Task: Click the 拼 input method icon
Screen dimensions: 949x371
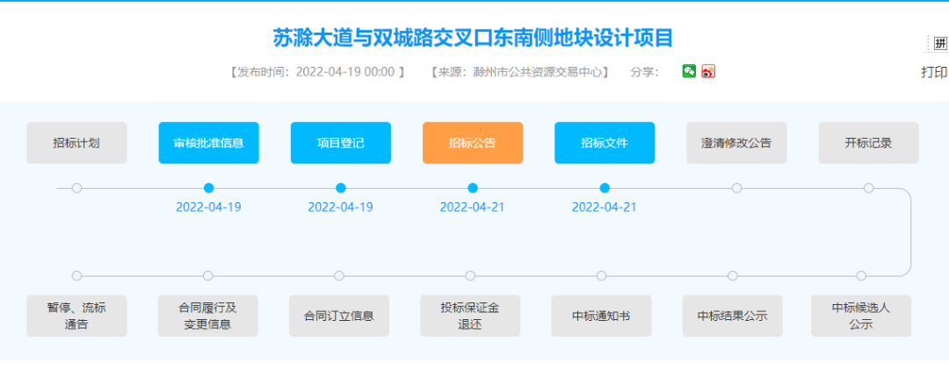Action: (940, 43)
